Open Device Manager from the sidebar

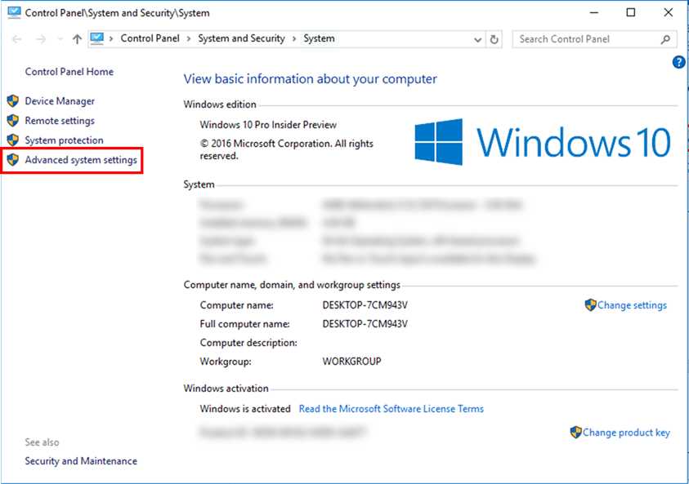pyautogui.click(x=60, y=101)
